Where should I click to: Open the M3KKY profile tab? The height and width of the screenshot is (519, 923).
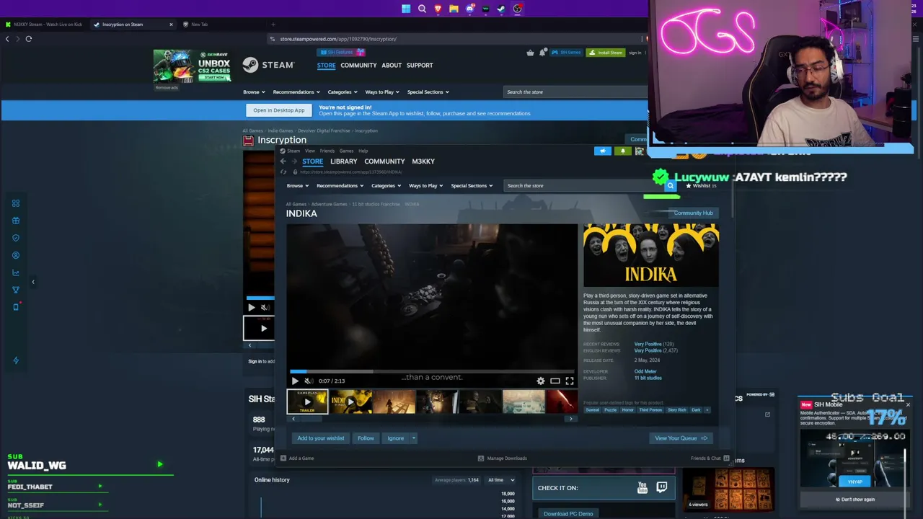coord(423,161)
